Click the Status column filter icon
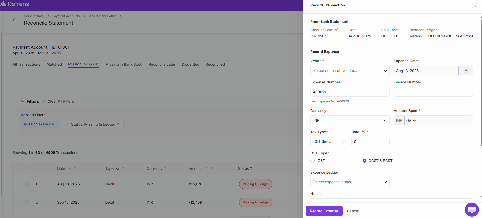The height and width of the screenshot is (218, 482). click(251, 168)
